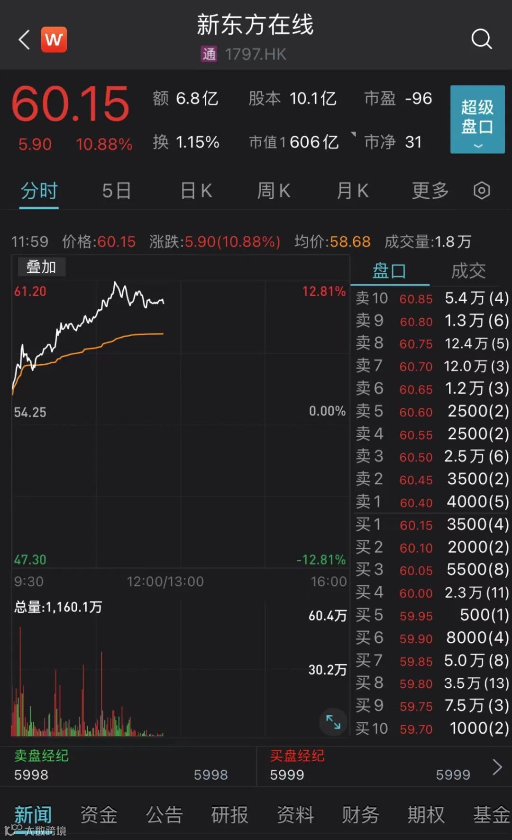Viewport: 512px width, 840px height.
Task: Open broker queue right chevron
Action: pos(497,767)
